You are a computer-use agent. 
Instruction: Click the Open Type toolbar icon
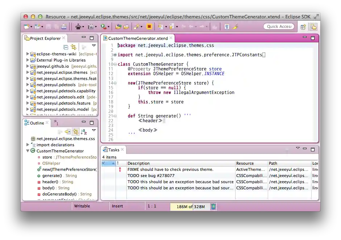click(x=118, y=26)
